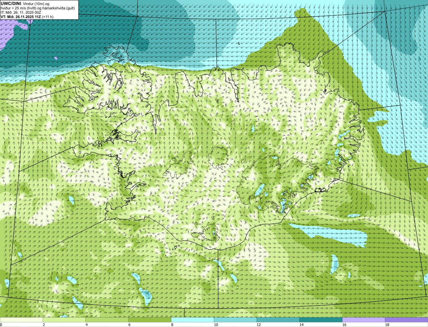
Task: Click the '18' tick label on the colorbar
Action: coord(387,325)
